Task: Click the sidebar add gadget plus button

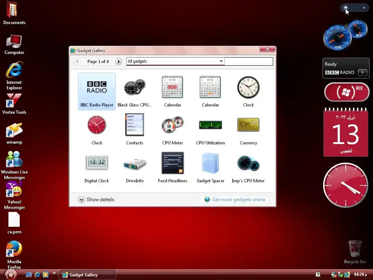Action: click(346, 8)
